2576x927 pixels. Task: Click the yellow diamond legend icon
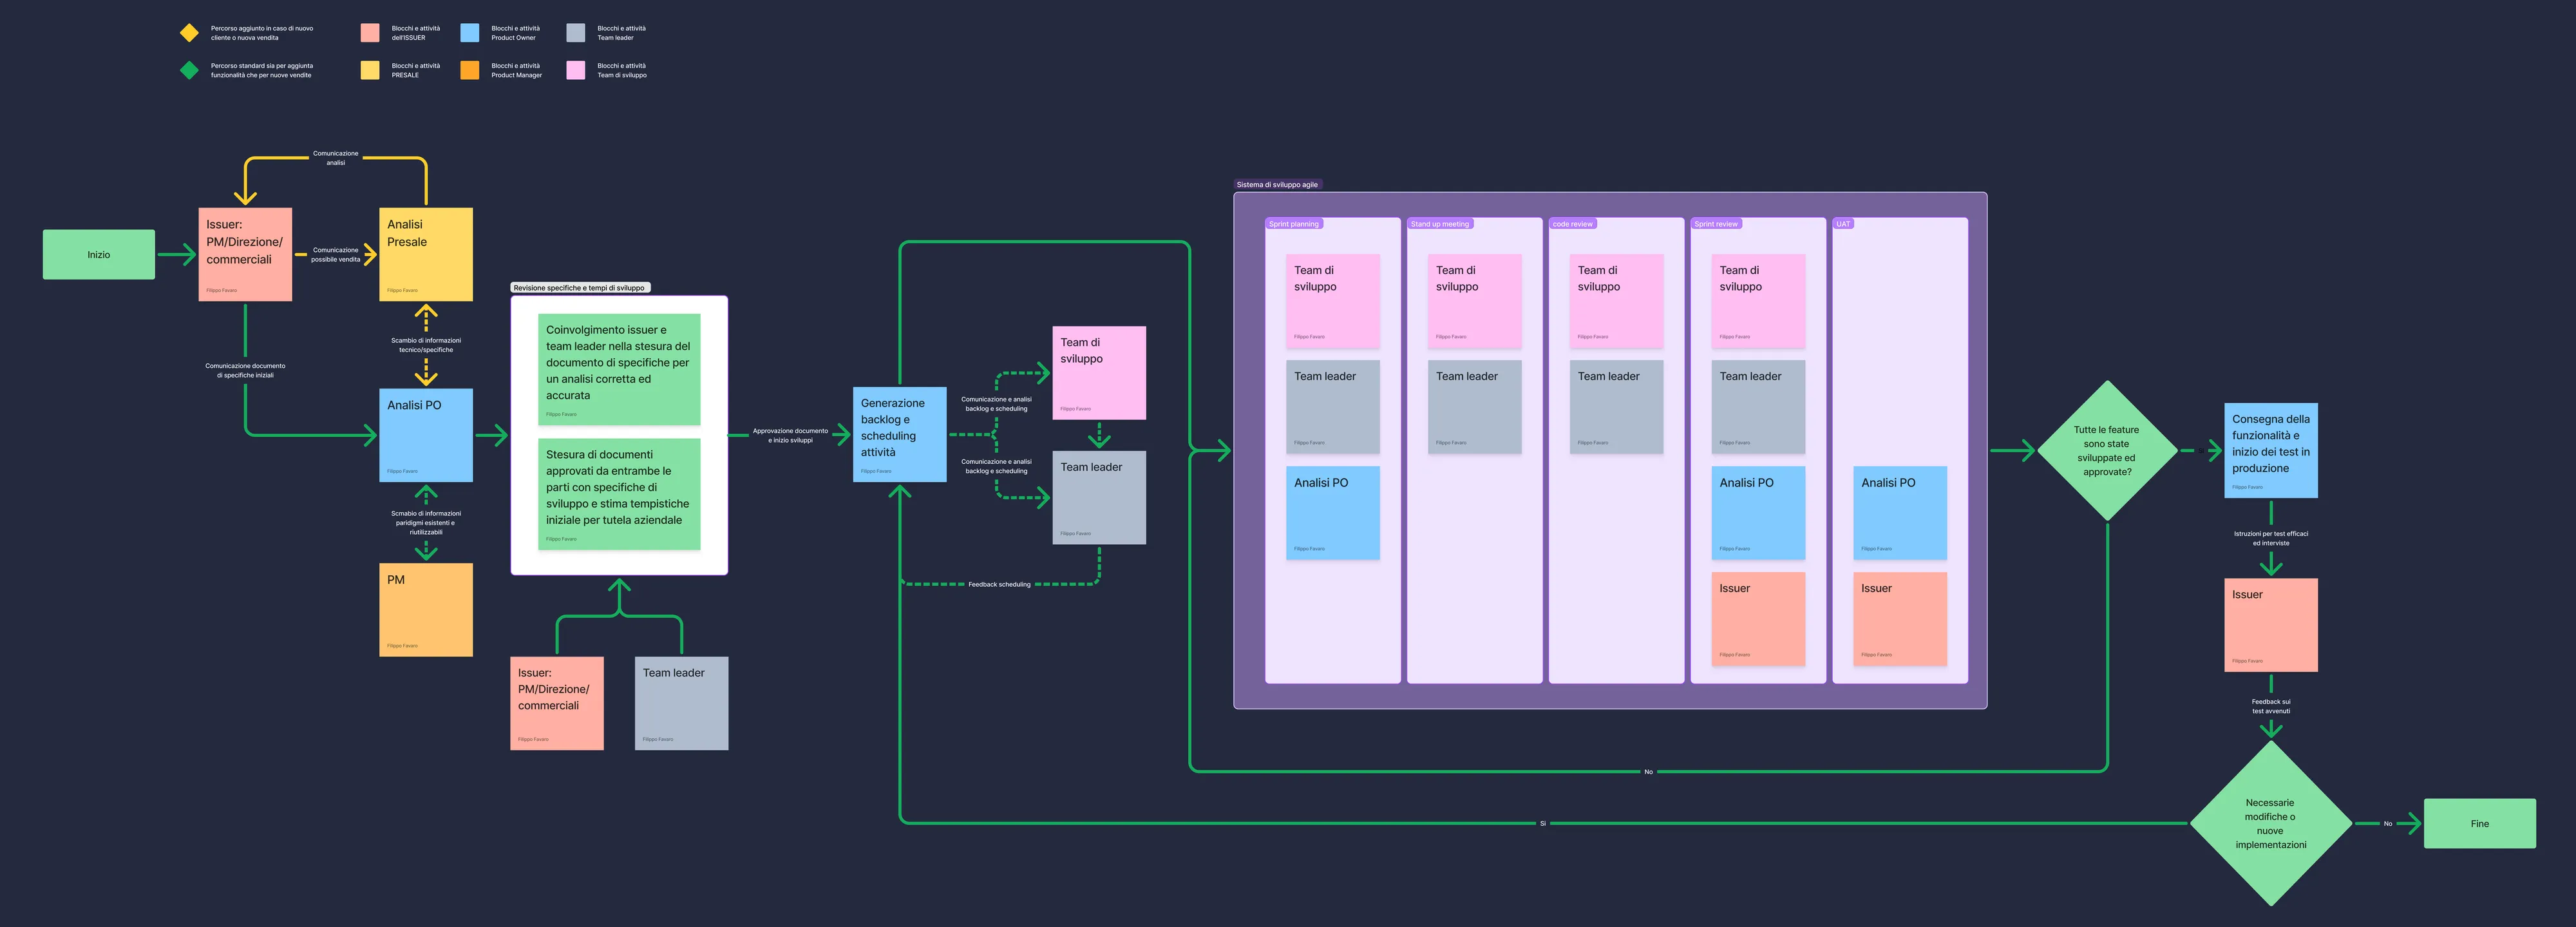point(189,33)
